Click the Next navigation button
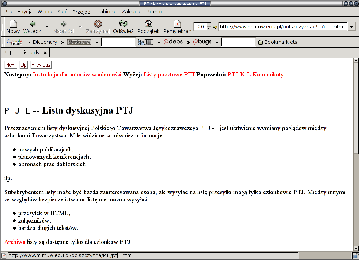Viewport: 359px width, 260px height. tap(11, 65)
